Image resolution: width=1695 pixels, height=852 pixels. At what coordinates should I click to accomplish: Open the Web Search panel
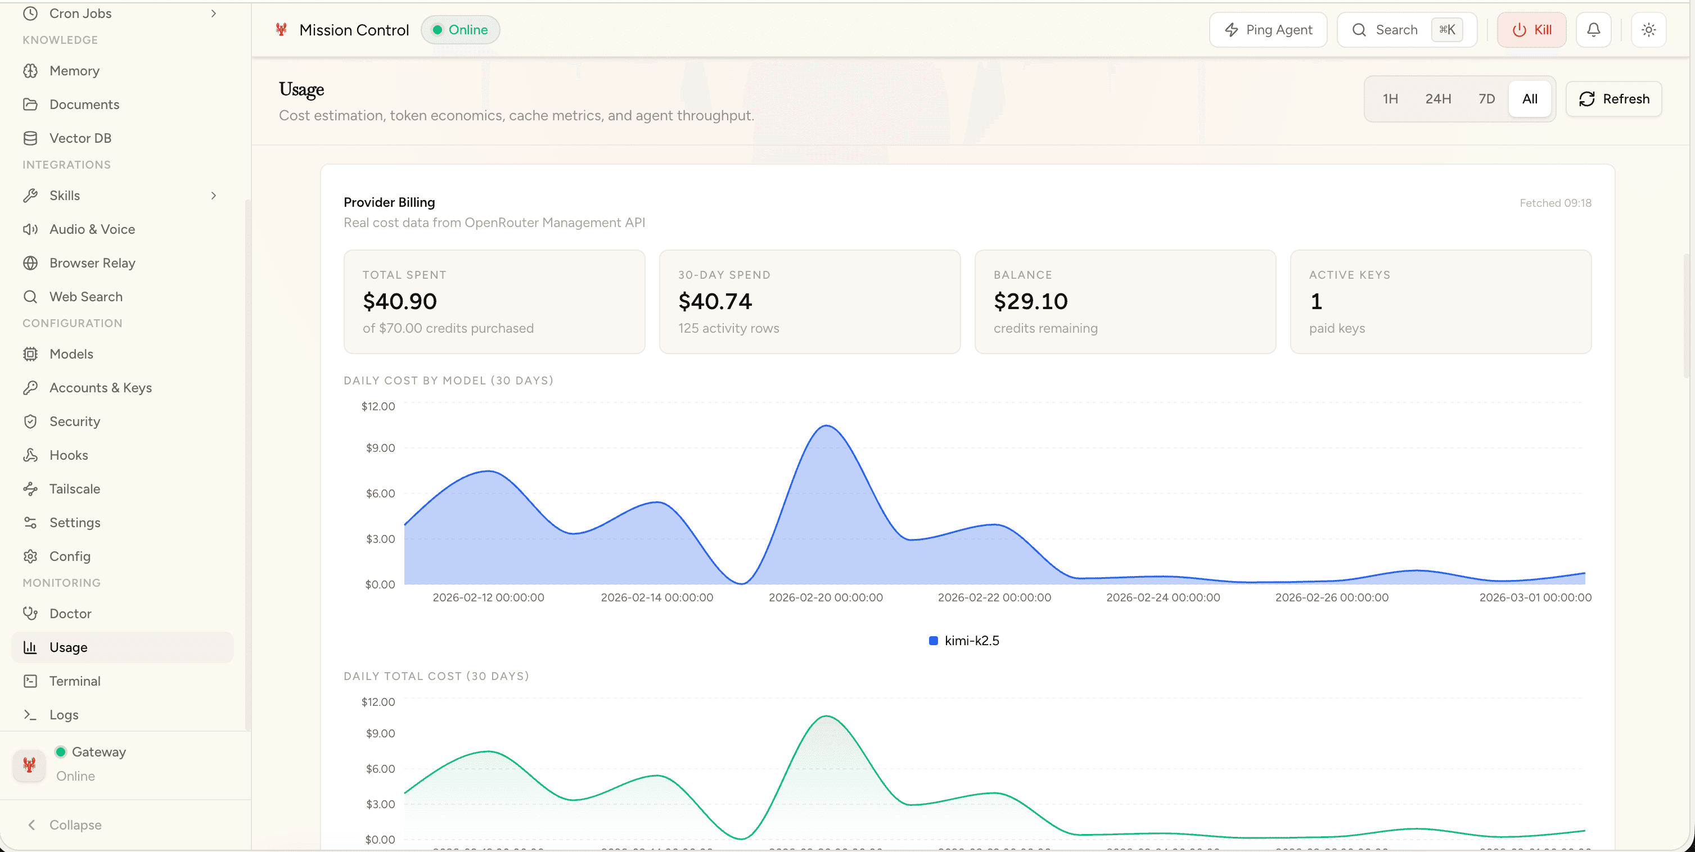tap(85, 296)
